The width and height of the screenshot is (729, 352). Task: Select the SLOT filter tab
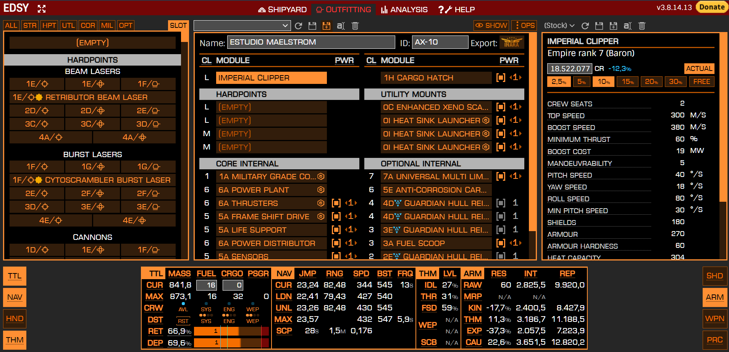click(178, 26)
